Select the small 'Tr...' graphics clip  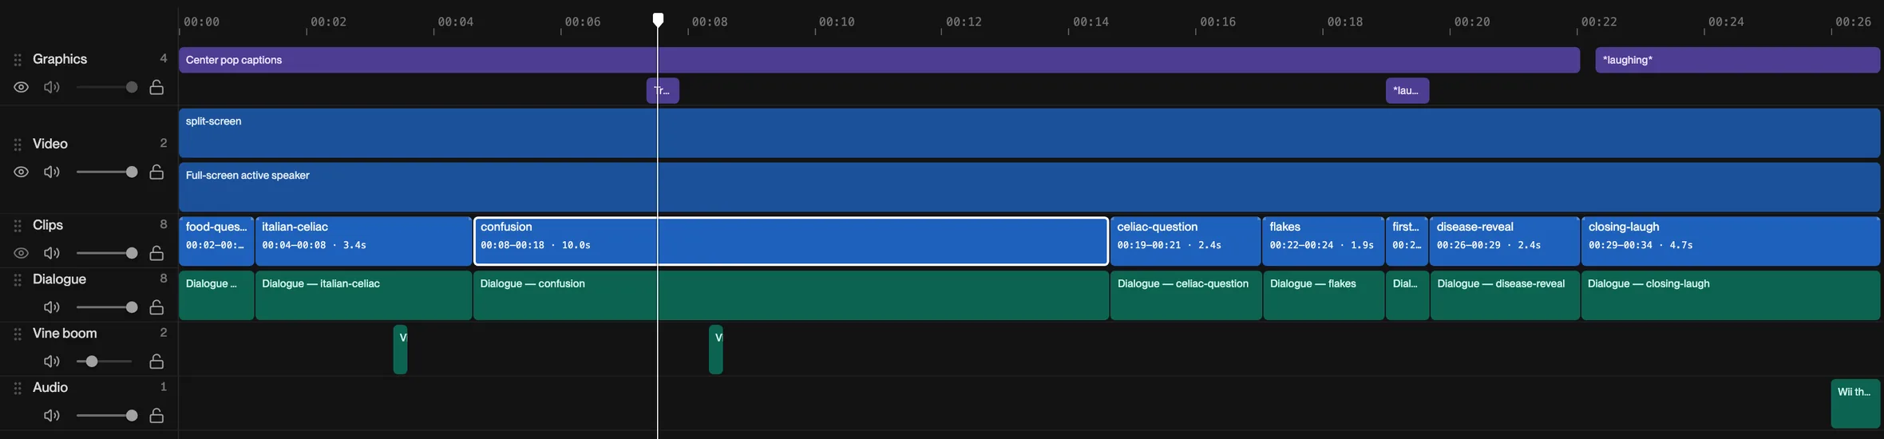663,90
